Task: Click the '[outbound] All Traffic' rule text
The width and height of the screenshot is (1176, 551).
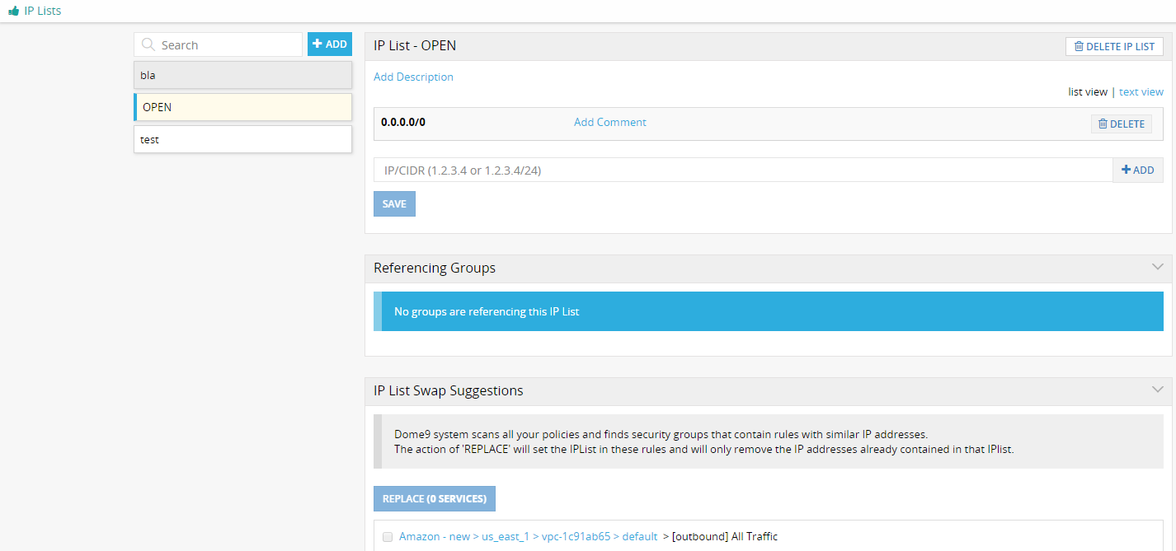Action: (725, 536)
